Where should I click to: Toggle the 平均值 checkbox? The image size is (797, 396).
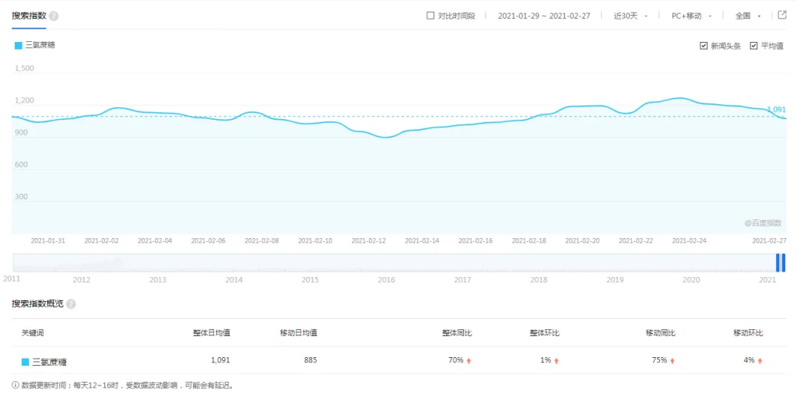pos(753,46)
